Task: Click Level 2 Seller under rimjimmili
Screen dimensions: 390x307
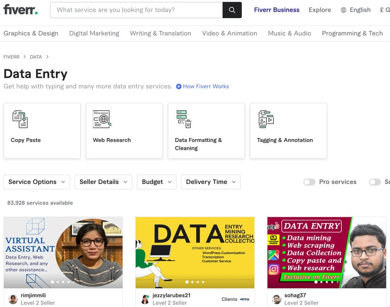Action: (x=38, y=303)
